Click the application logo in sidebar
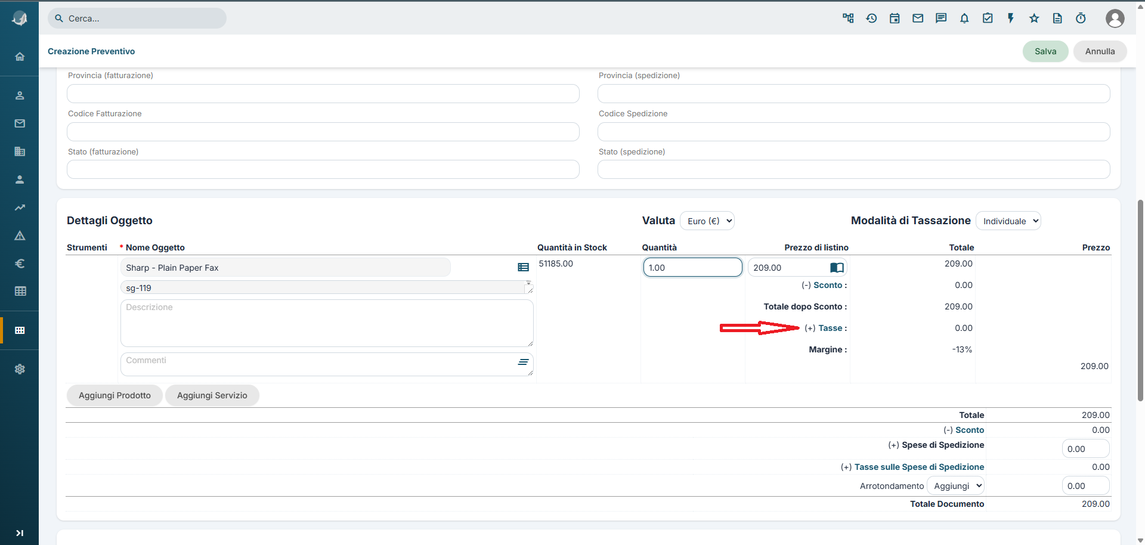This screenshot has width=1145, height=545. click(x=20, y=18)
